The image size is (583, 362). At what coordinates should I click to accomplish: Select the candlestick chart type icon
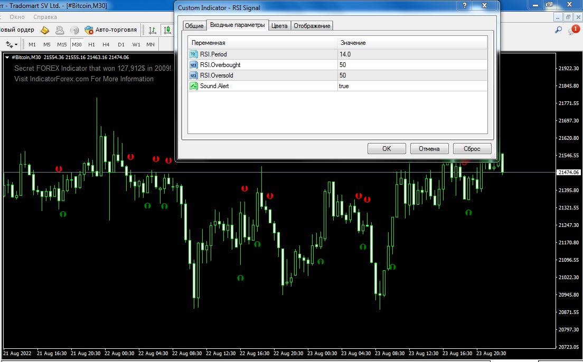coord(167,30)
